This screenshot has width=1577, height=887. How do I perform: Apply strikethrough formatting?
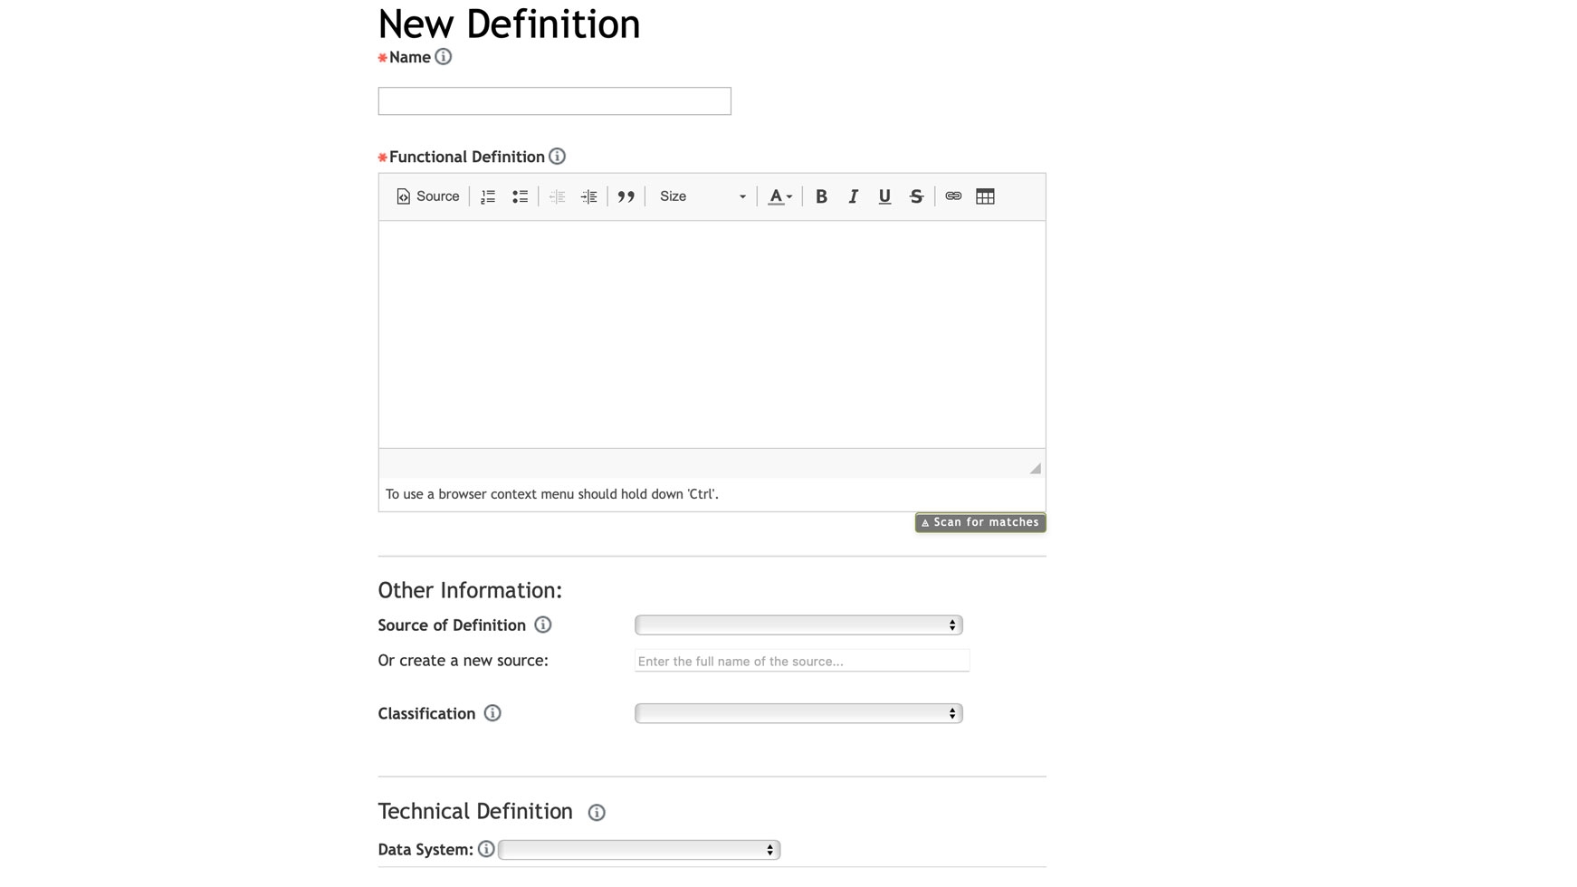pyautogui.click(x=916, y=196)
